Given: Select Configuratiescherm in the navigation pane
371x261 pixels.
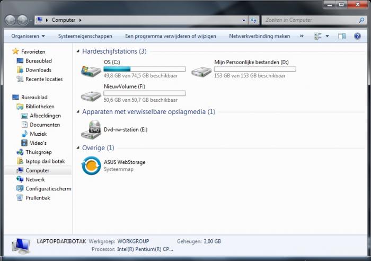Looking at the screenshot, I should [x=48, y=189].
